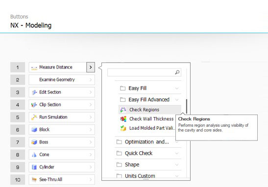The height and width of the screenshot is (187, 268).
Task: Expand the Shape folder chevron
Action: tap(177, 164)
